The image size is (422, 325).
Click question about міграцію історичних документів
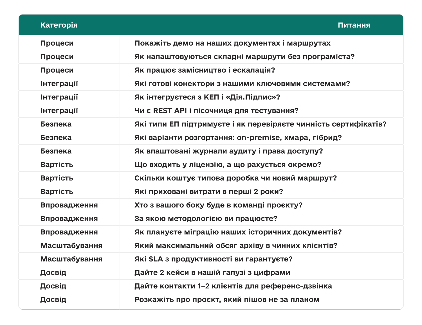coord(238,232)
